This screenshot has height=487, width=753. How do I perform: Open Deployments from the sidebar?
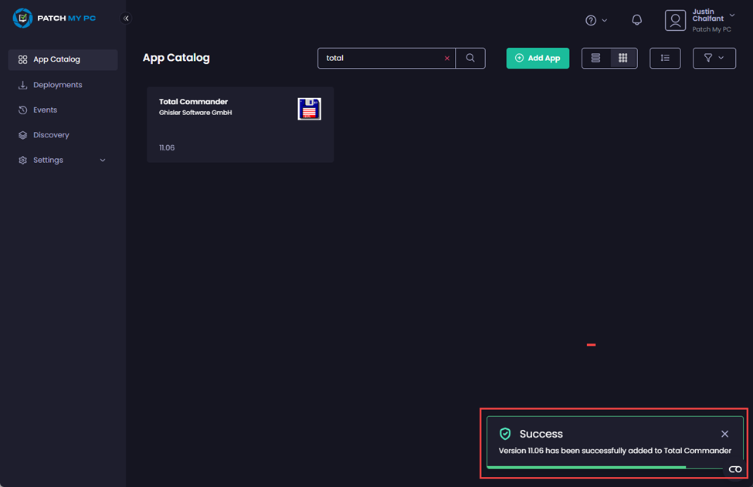pos(22,85)
